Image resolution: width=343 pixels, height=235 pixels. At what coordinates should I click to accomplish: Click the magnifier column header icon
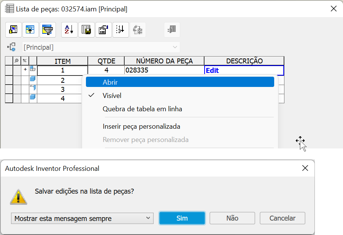[x=17, y=61]
